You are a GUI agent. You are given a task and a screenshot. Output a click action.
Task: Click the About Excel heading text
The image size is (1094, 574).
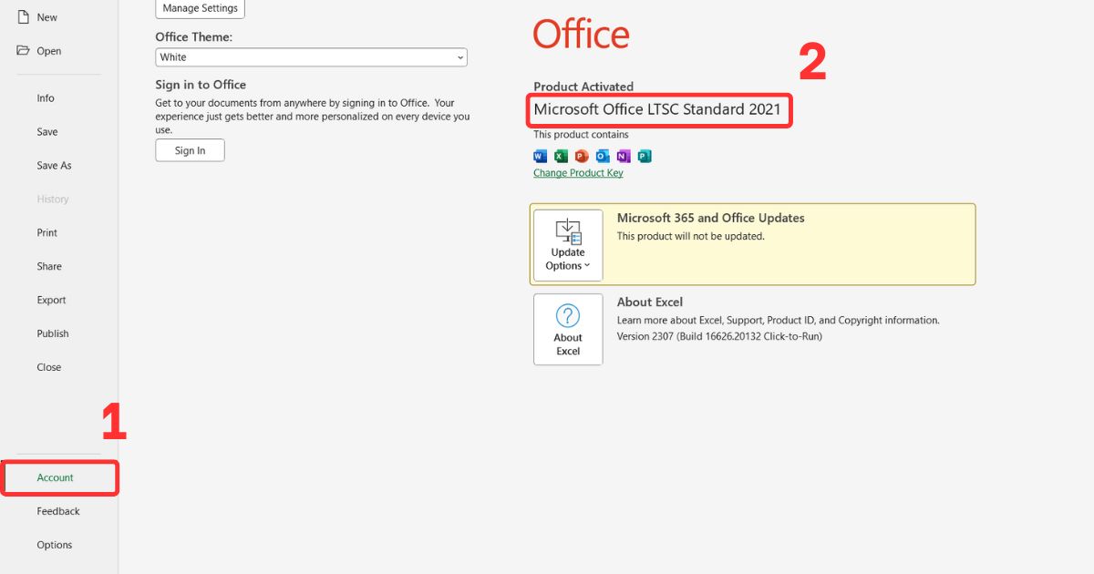(650, 302)
